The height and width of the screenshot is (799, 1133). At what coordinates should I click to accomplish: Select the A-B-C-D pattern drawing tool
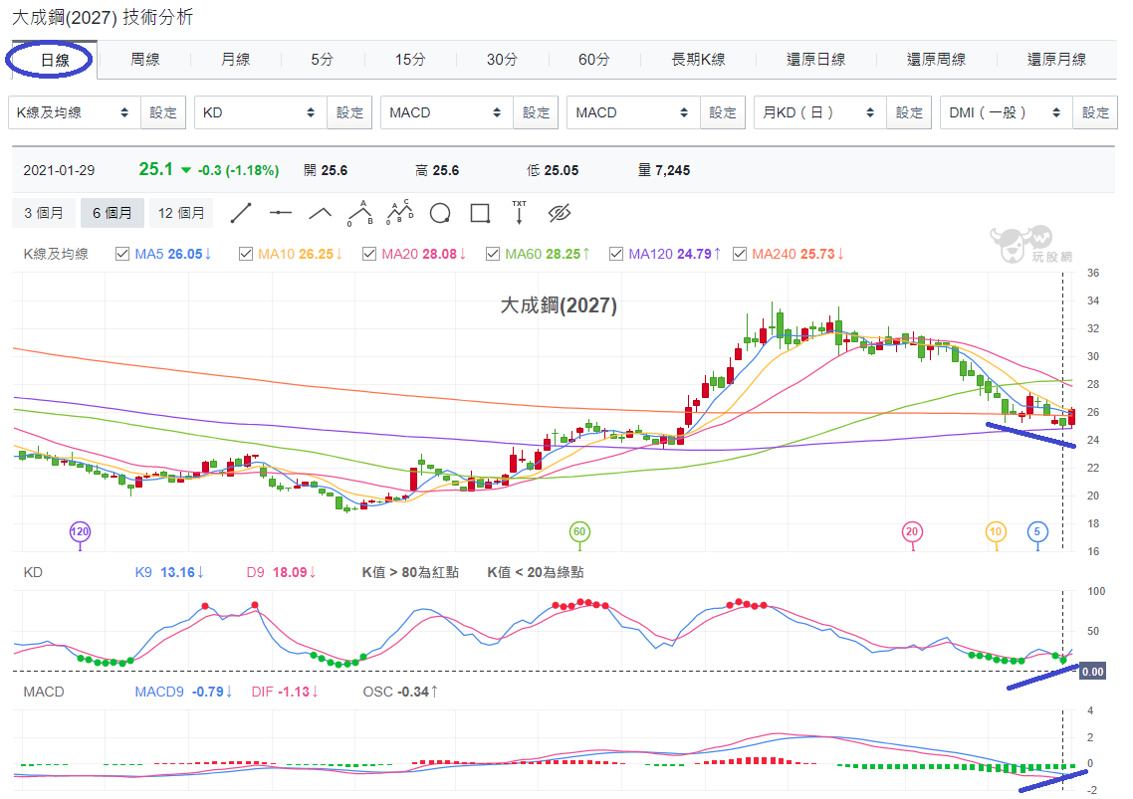point(400,213)
